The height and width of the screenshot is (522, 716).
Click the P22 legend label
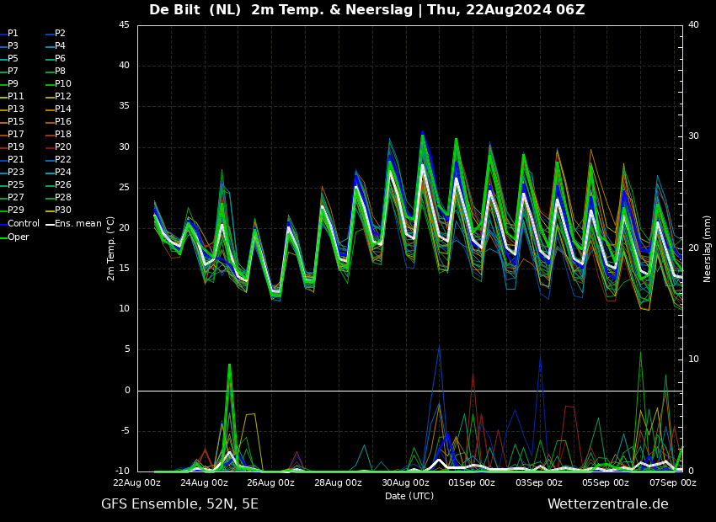pos(63,160)
